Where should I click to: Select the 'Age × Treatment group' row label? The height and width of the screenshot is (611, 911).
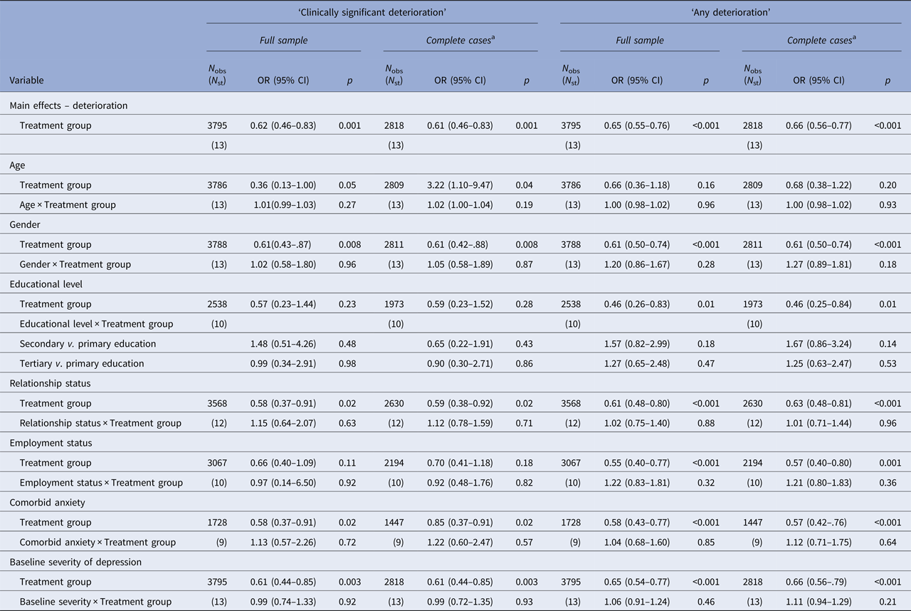pyautogui.click(x=68, y=204)
